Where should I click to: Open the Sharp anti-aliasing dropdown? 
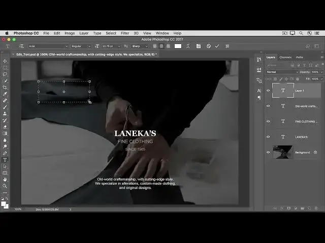pyautogui.click(x=140, y=46)
